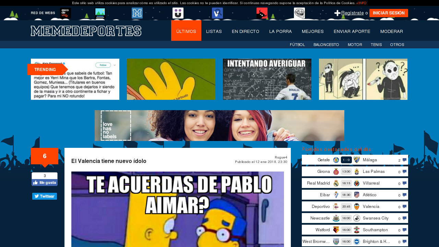Screen dimensions: 439x247
Task: Click the Regístrate link
Action: [353, 13]
